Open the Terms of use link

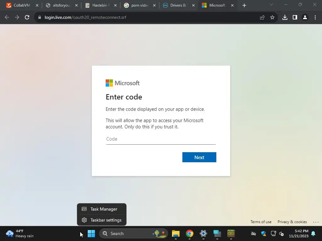pyautogui.click(x=261, y=222)
